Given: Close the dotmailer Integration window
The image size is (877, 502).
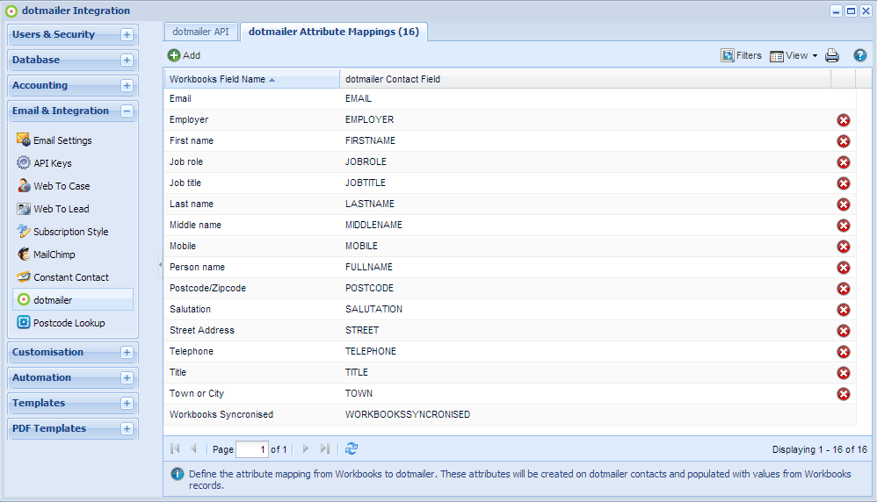Looking at the screenshot, I should pyautogui.click(x=866, y=11).
